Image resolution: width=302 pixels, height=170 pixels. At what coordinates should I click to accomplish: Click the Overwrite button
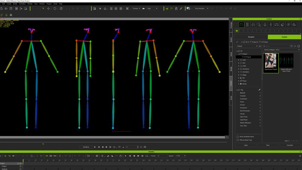click(x=290, y=145)
